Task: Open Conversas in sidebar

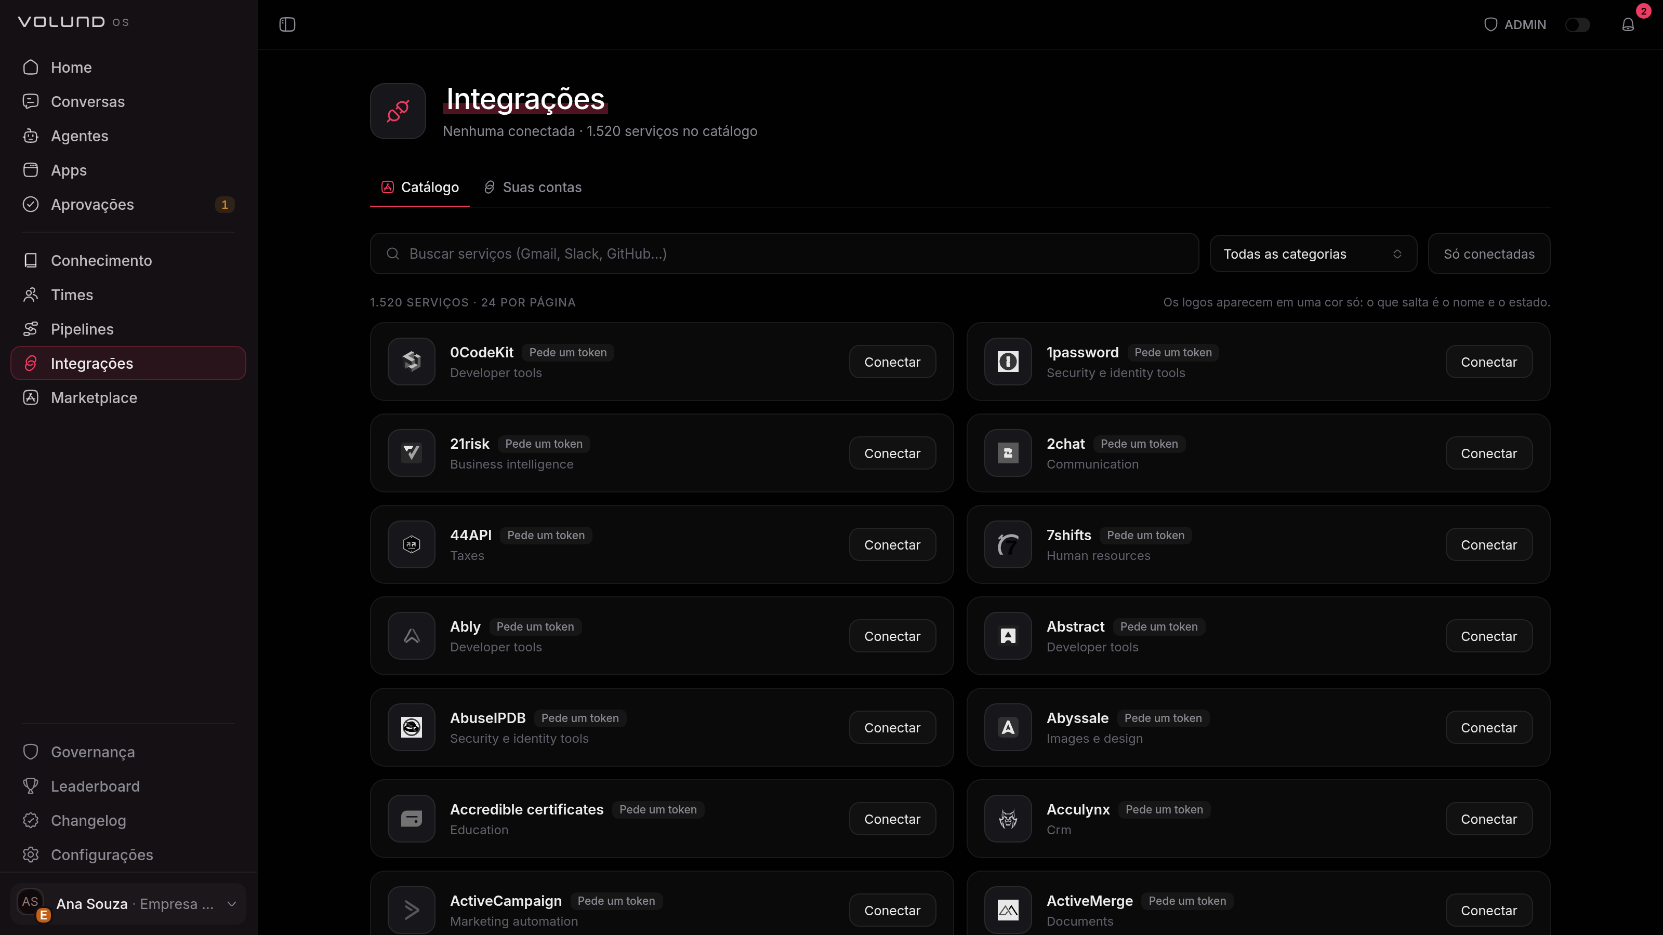Action: 128,101
